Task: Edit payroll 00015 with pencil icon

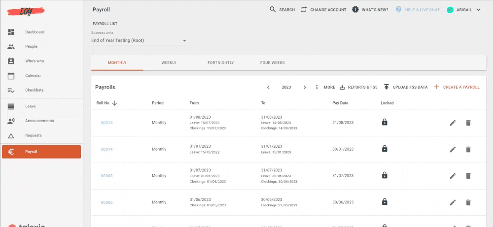Action: coord(453,123)
